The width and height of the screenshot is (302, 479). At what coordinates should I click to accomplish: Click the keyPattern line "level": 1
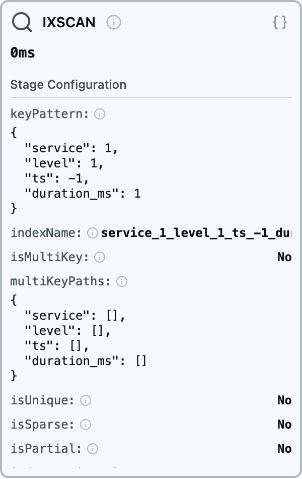pos(64,163)
